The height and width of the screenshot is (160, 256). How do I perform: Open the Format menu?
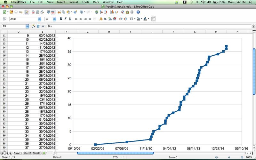73,2
